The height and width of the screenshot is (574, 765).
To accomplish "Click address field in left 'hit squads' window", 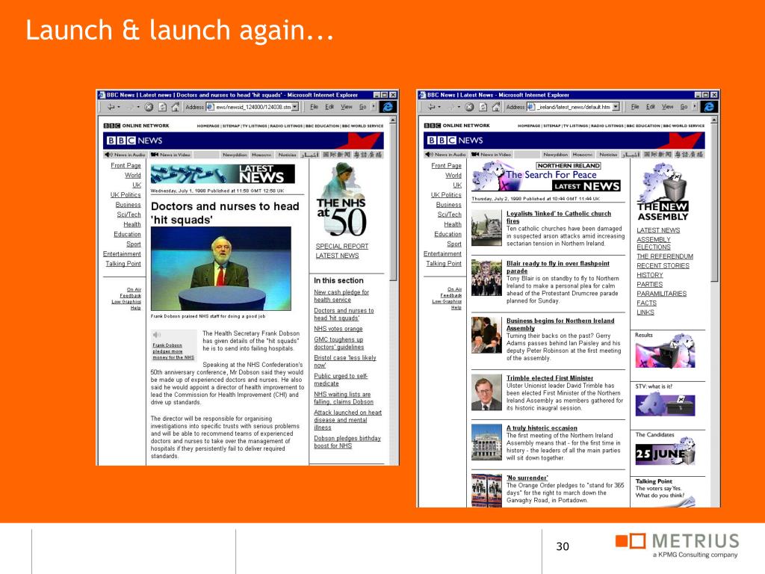I will click(253, 106).
